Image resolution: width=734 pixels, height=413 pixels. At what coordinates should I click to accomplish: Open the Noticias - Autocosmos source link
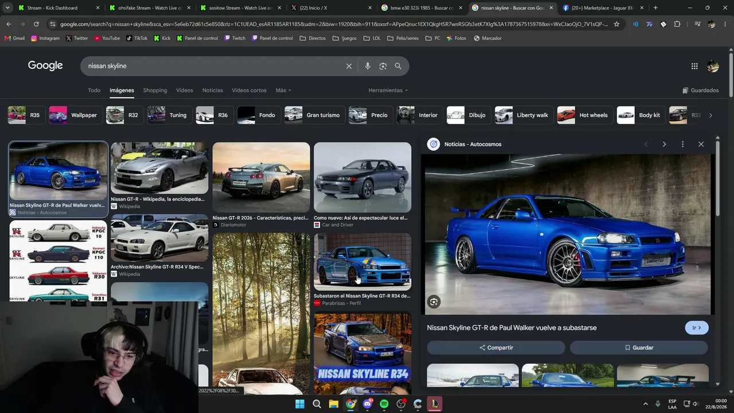[x=473, y=144]
